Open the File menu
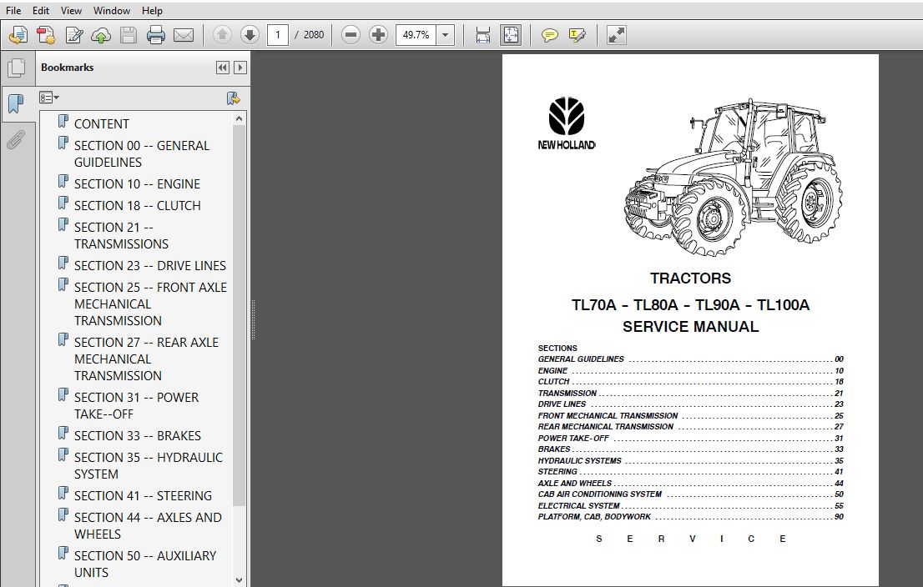The image size is (923, 587). (13, 11)
